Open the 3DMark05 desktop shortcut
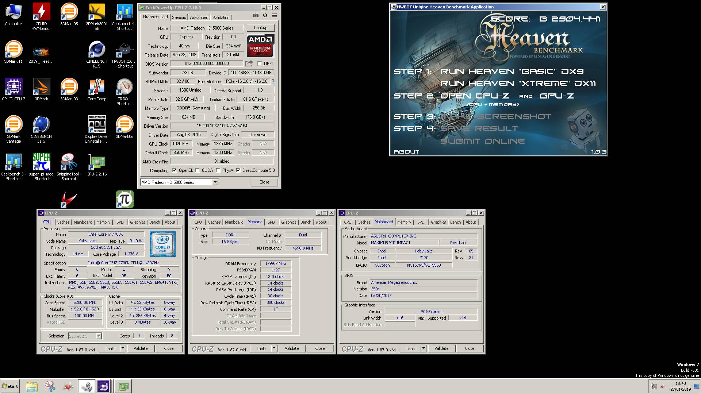 69,15
